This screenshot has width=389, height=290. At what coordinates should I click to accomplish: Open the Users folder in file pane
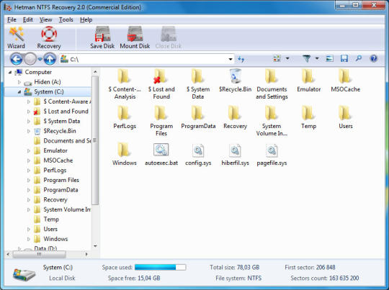(345, 117)
